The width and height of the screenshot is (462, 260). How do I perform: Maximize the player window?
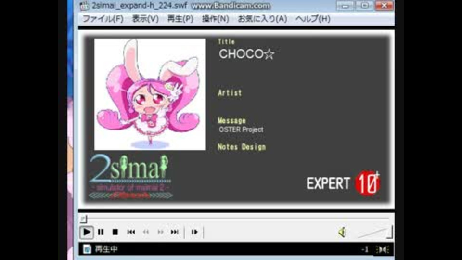364,6
